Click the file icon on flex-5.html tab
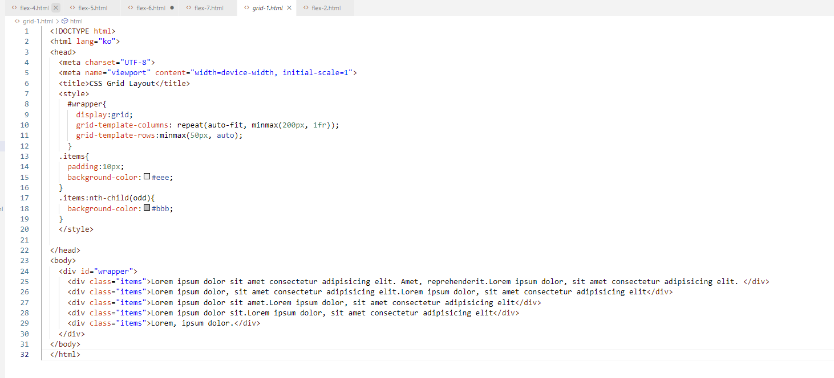Image resolution: width=834 pixels, height=378 pixels. pos(72,8)
